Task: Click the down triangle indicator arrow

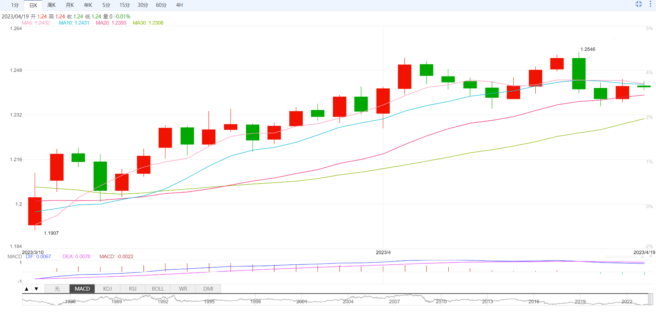Action: [36, 289]
